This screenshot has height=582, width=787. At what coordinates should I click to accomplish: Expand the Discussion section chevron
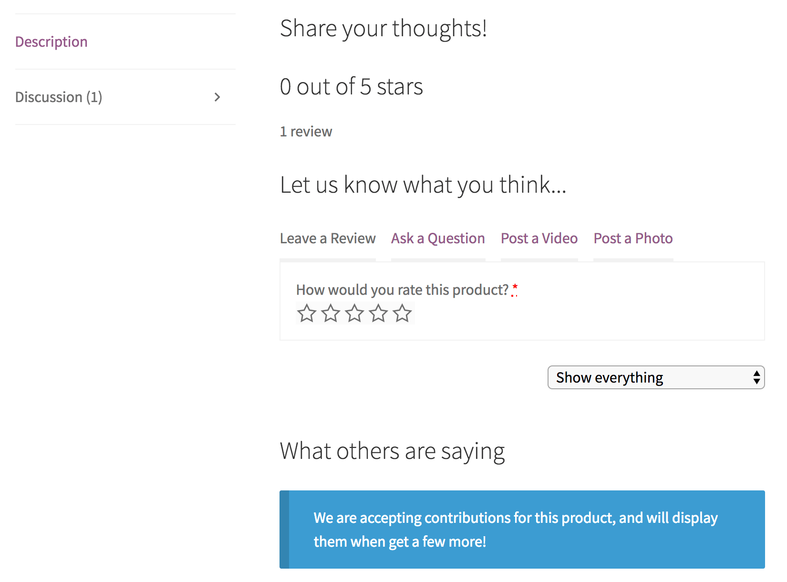(x=217, y=97)
